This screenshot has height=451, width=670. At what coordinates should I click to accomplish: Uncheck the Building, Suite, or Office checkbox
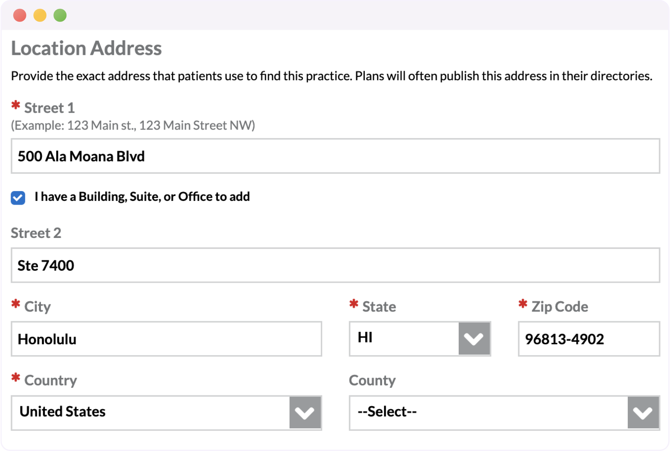click(x=18, y=197)
